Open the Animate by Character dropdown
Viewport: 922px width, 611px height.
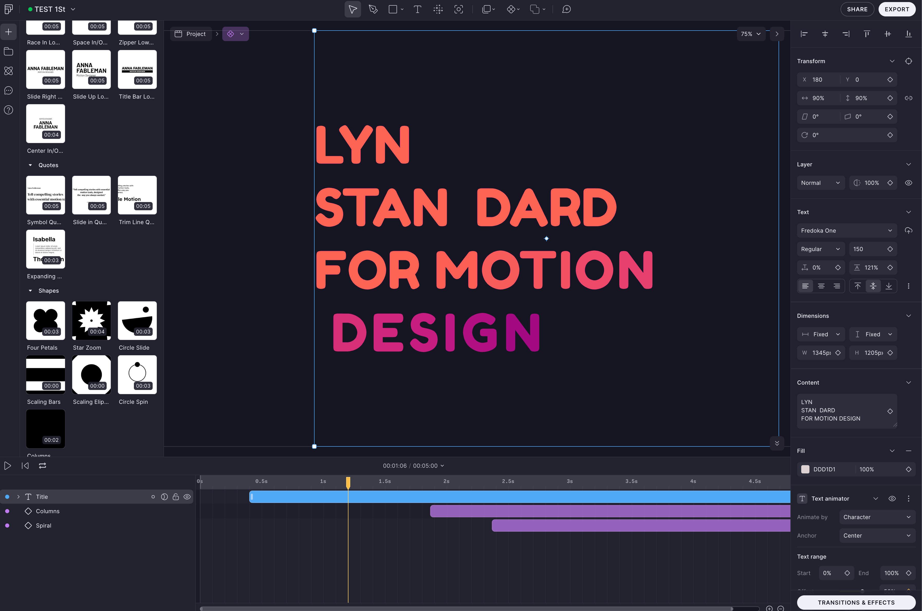tap(877, 517)
